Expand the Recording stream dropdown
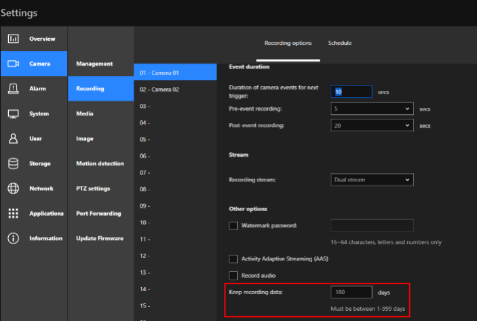The height and width of the screenshot is (321, 477). [373, 180]
